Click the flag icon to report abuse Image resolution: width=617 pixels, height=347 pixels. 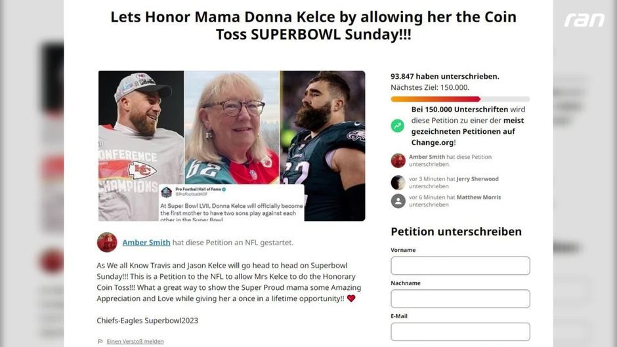click(x=100, y=341)
